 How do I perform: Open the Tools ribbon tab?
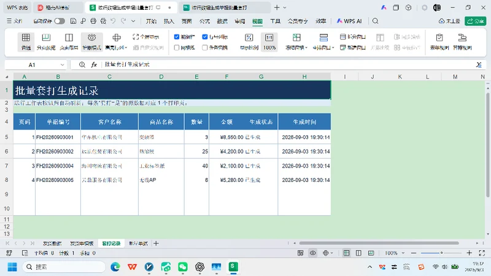(x=275, y=21)
